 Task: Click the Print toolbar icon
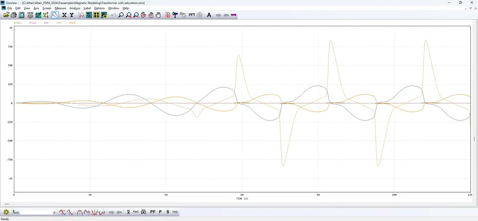(x=13, y=15)
